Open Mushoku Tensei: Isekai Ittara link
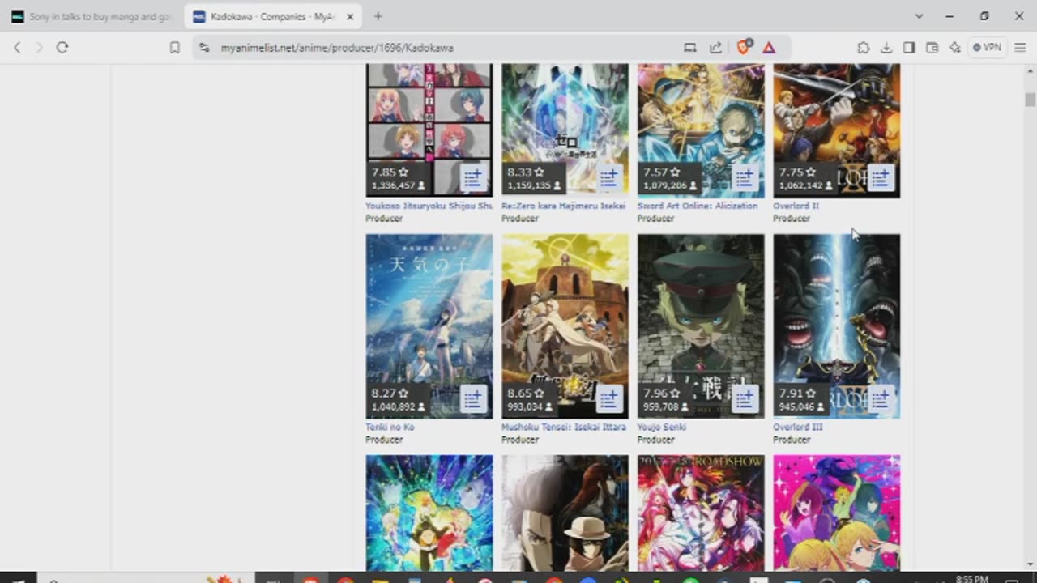The width and height of the screenshot is (1037, 583). click(564, 427)
